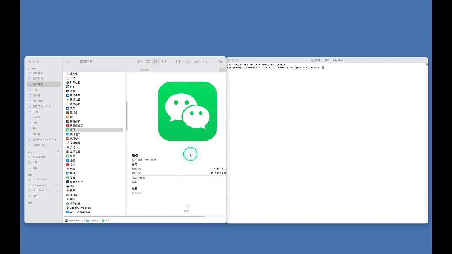Open the action (ellipsis) menu in Finder toolbar

tap(206, 62)
